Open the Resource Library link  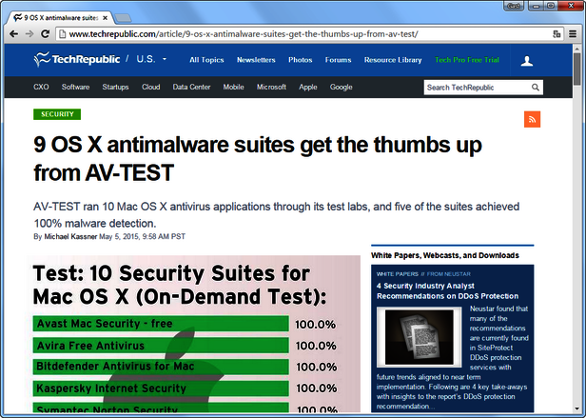coord(392,60)
